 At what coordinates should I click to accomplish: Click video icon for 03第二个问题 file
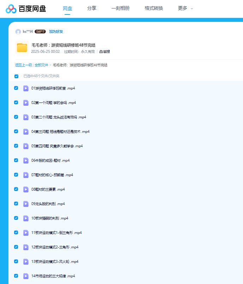click(26, 117)
